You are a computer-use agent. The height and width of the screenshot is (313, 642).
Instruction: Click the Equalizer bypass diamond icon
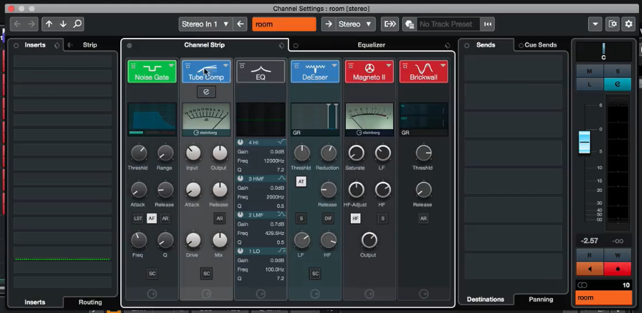tap(447, 45)
